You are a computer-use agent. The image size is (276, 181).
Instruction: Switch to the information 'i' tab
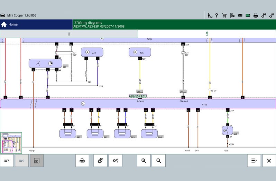click(x=69, y=34)
